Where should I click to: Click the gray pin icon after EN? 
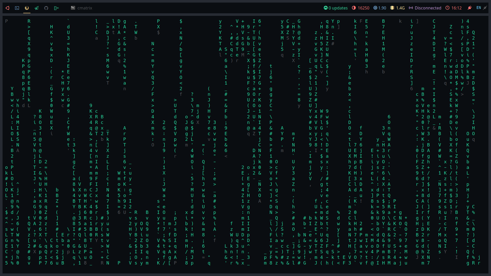tap(485, 8)
